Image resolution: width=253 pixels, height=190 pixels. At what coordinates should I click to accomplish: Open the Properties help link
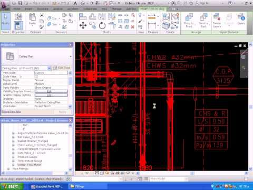[12, 111]
